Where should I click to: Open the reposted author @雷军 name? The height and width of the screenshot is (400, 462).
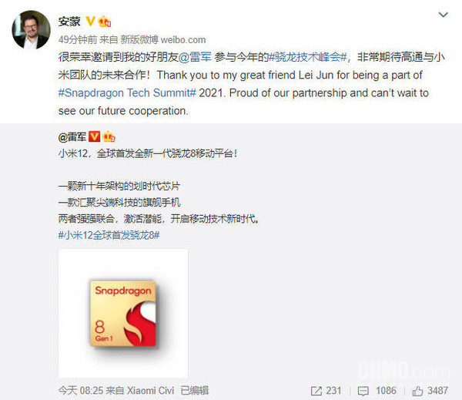[x=72, y=137]
